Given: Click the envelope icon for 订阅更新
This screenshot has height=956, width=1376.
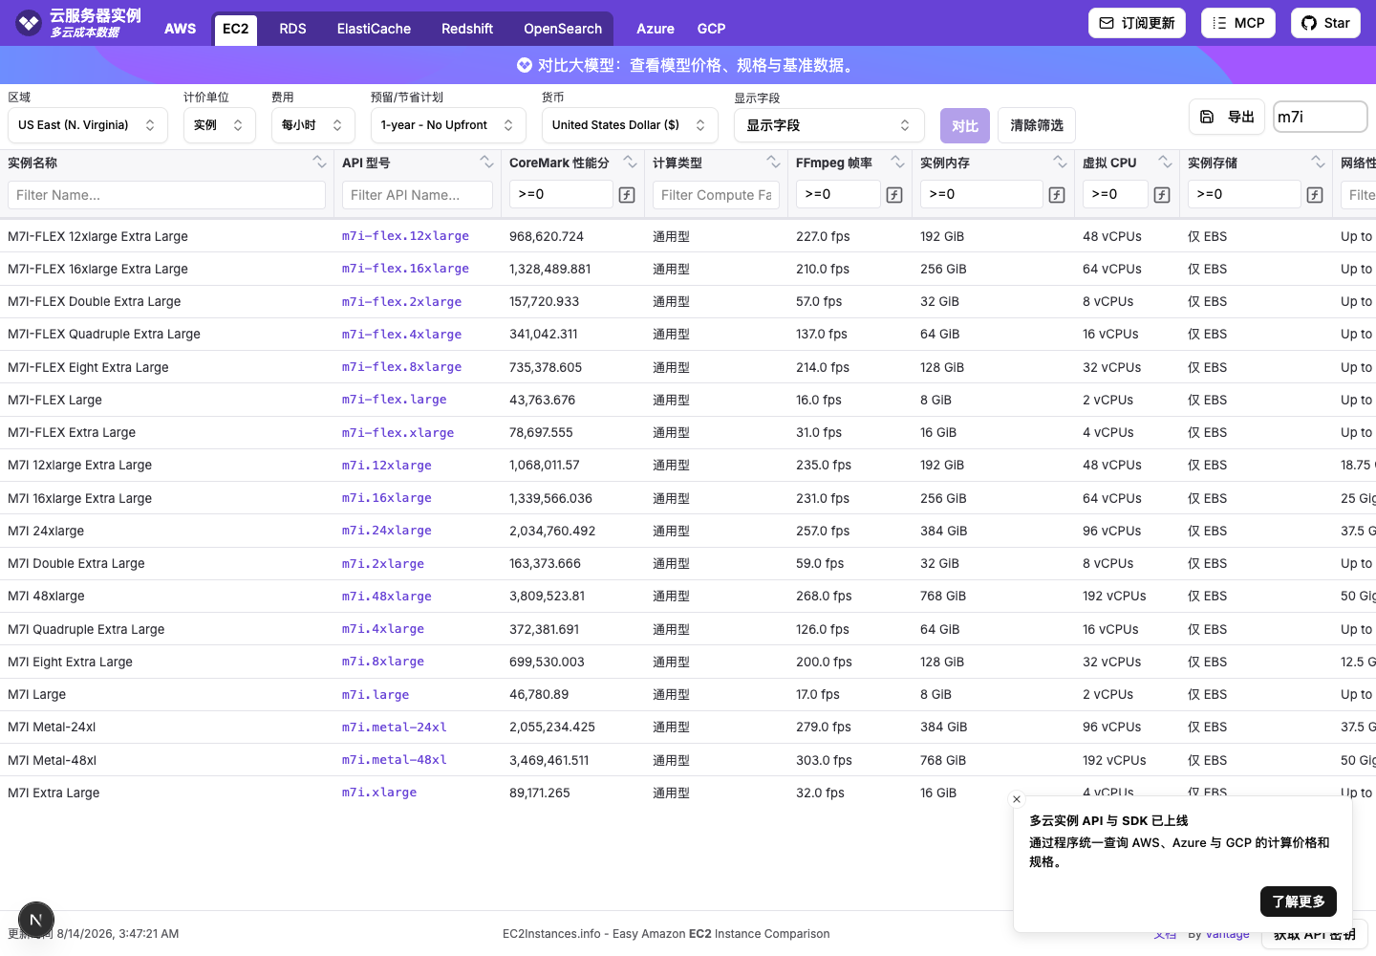Looking at the screenshot, I should 1107,23.
